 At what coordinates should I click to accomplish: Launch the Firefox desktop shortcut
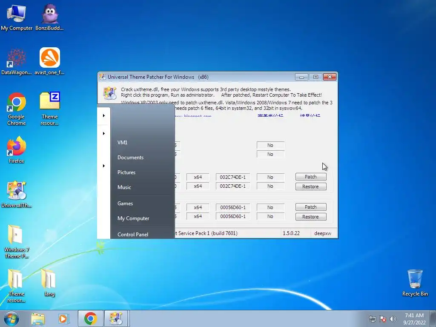(x=17, y=150)
